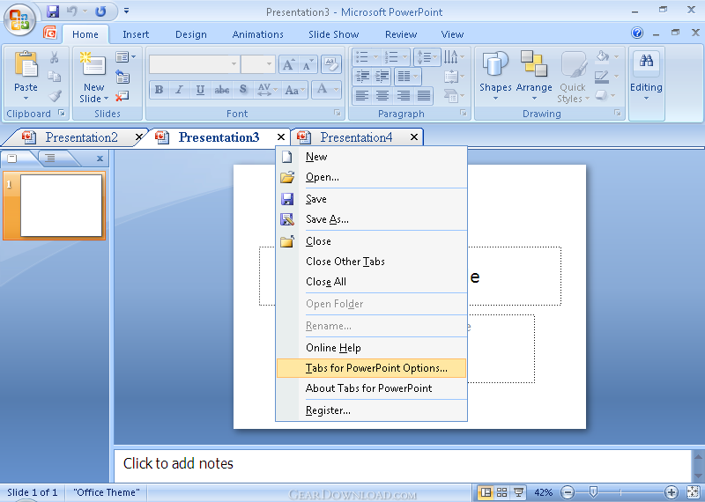Toggle Center text alignment

[382, 95]
